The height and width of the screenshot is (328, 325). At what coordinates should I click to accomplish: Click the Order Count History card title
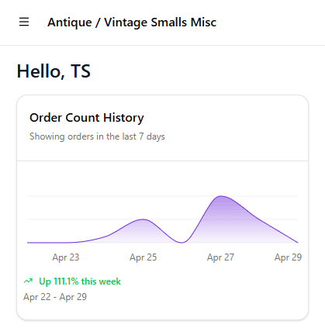tap(87, 118)
